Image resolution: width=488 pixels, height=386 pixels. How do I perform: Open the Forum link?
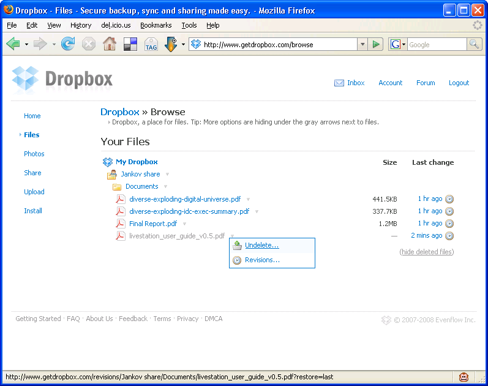[426, 83]
